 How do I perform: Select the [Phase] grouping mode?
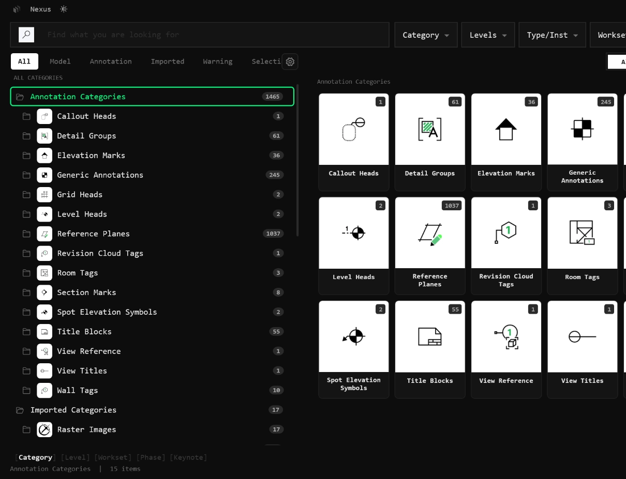coord(151,457)
